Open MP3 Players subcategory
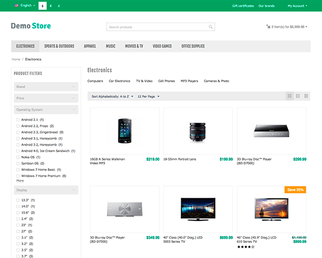The width and height of the screenshot is (322, 258). (189, 81)
